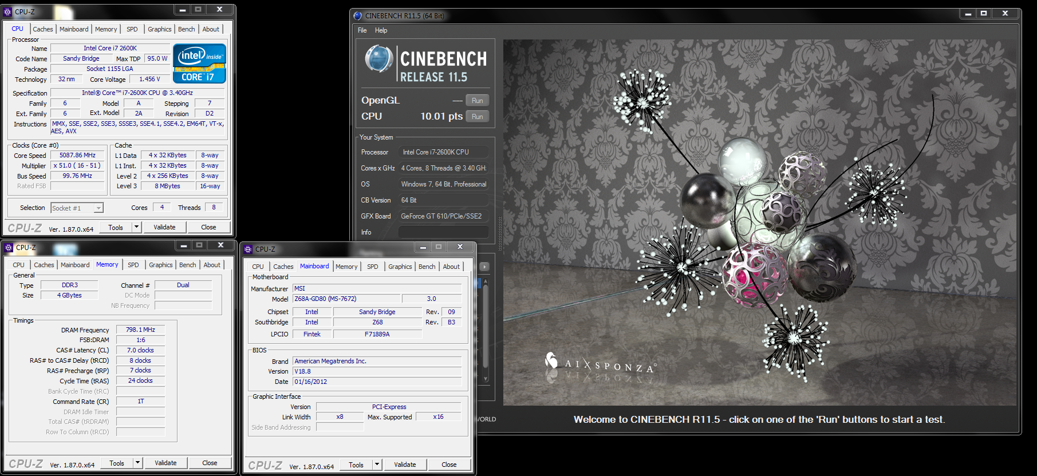Click the GFX Board field GeForce GT 610
Viewport: 1037px width, 476px height.
443,216
